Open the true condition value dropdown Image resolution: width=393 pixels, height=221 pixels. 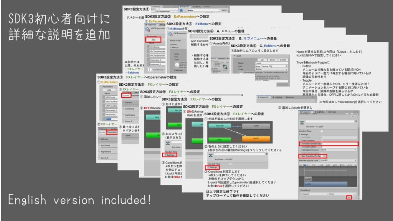[343, 194]
